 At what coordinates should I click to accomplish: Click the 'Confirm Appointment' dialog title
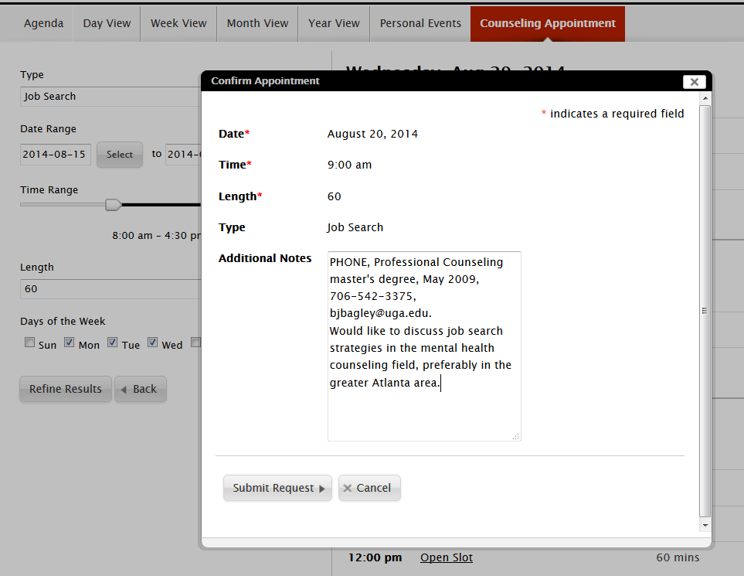[265, 80]
